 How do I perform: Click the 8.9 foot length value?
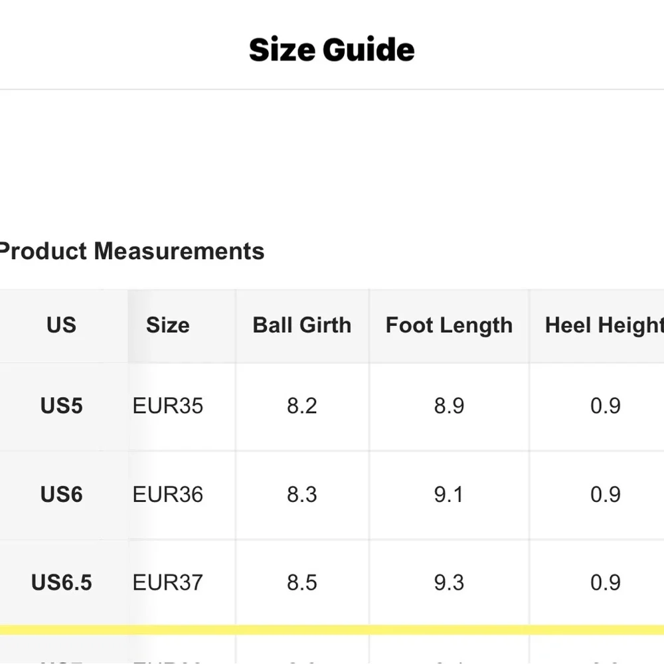(449, 406)
